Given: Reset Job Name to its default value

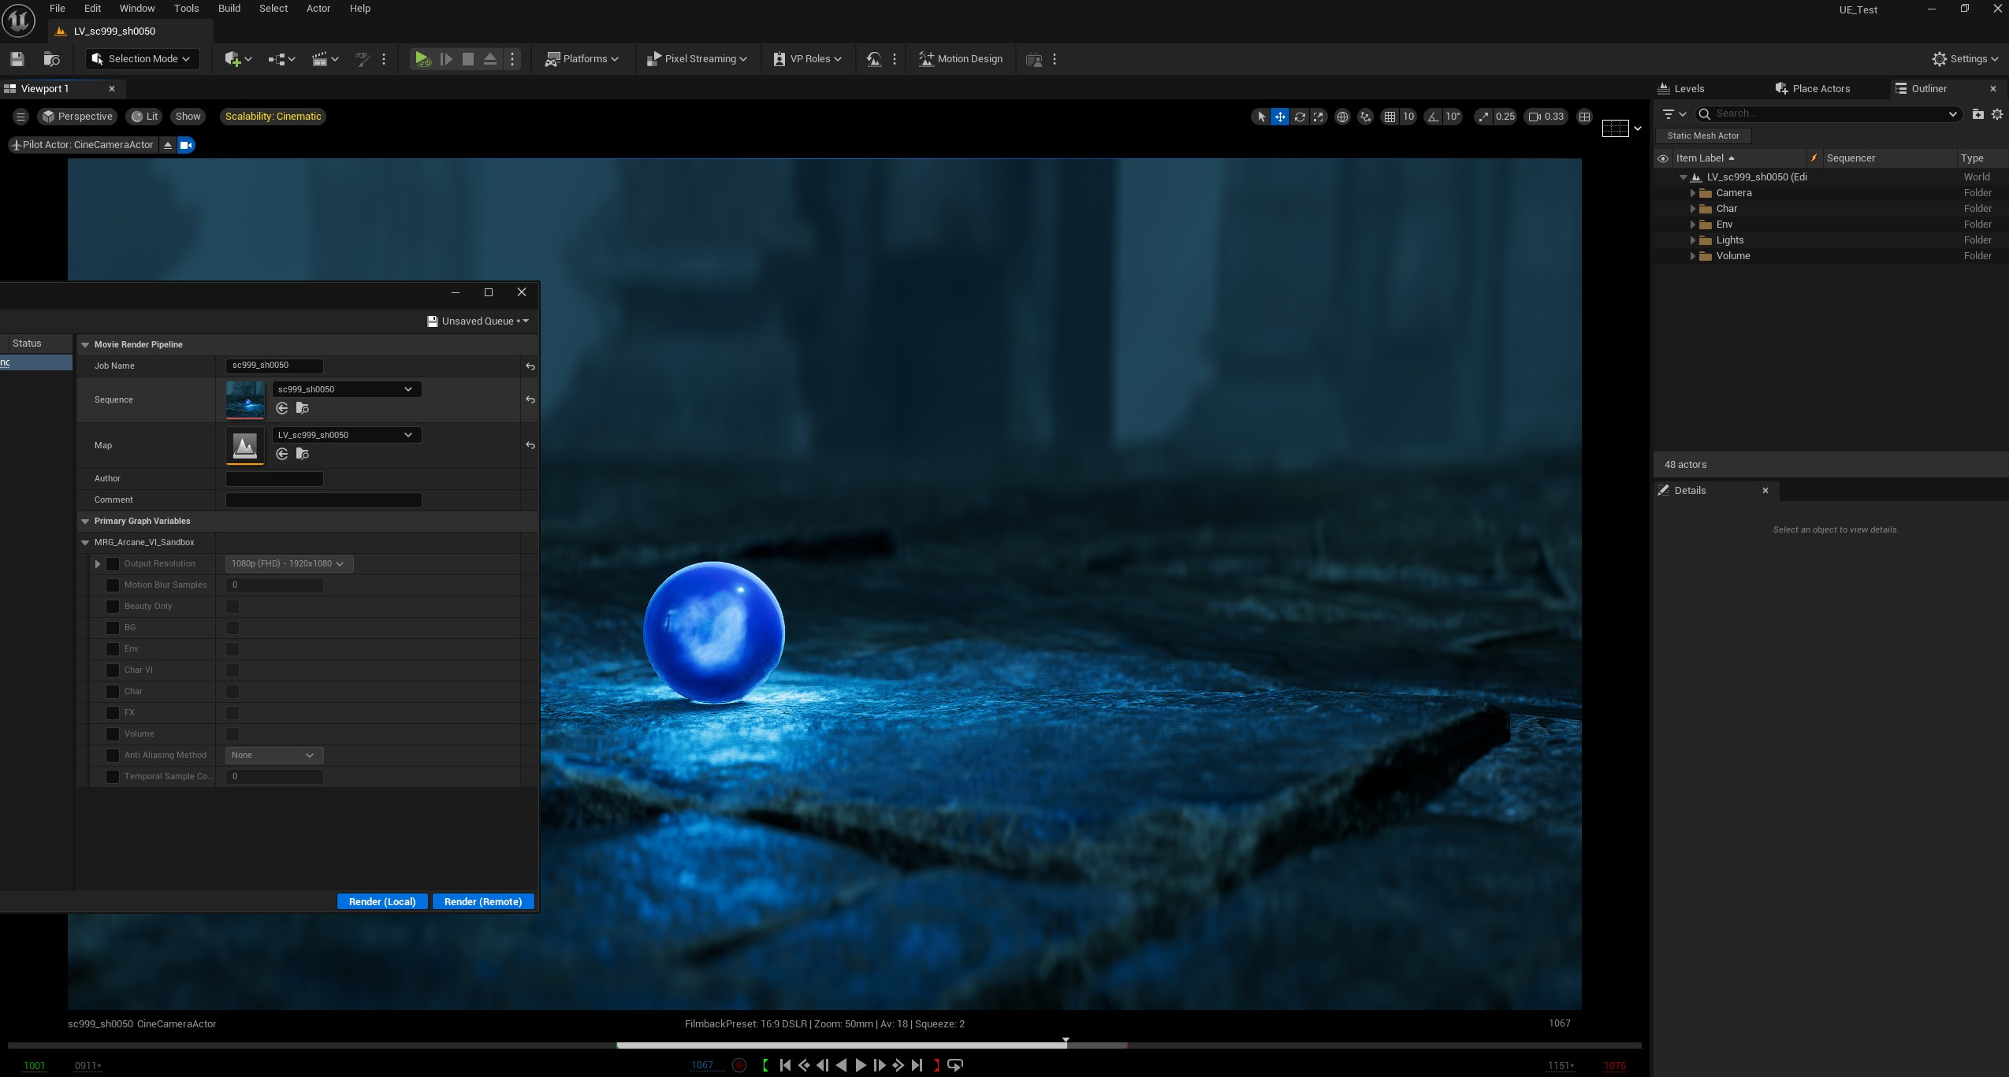Looking at the screenshot, I should 530,366.
